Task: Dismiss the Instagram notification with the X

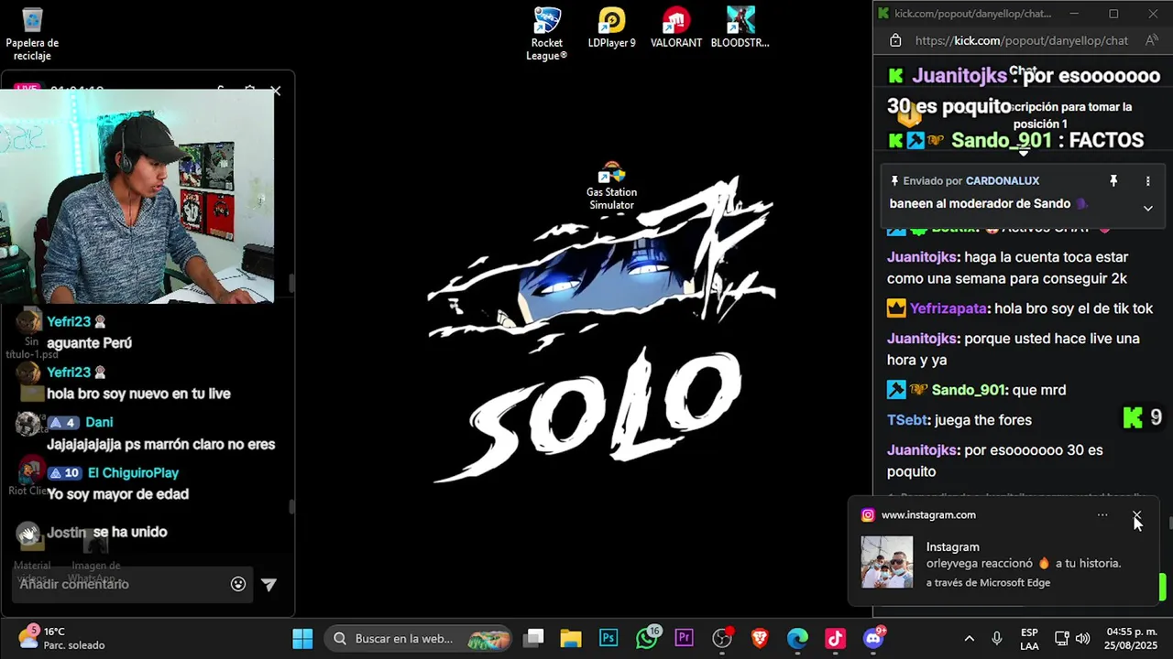Action: [x=1136, y=515]
